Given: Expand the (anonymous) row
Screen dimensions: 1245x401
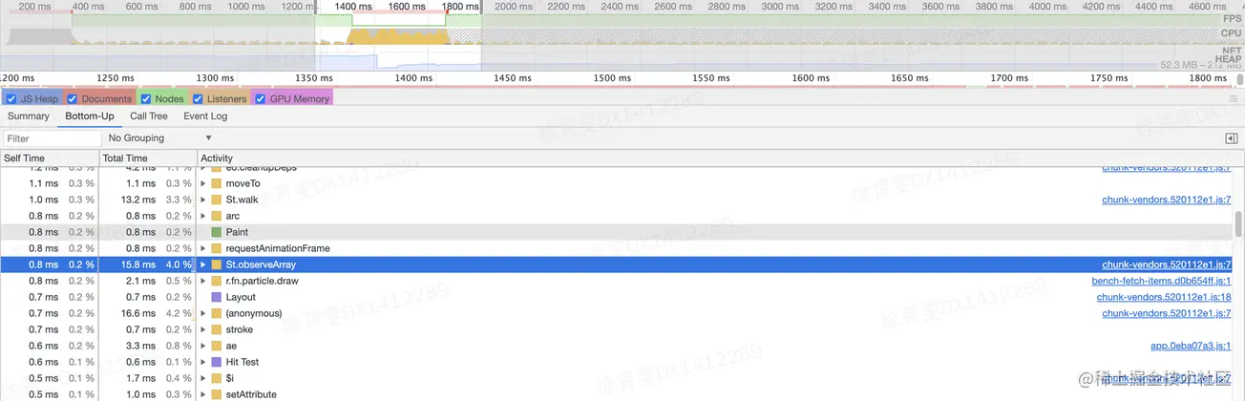Looking at the screenshot, I should pyautogui.click(x=202, y=313).
